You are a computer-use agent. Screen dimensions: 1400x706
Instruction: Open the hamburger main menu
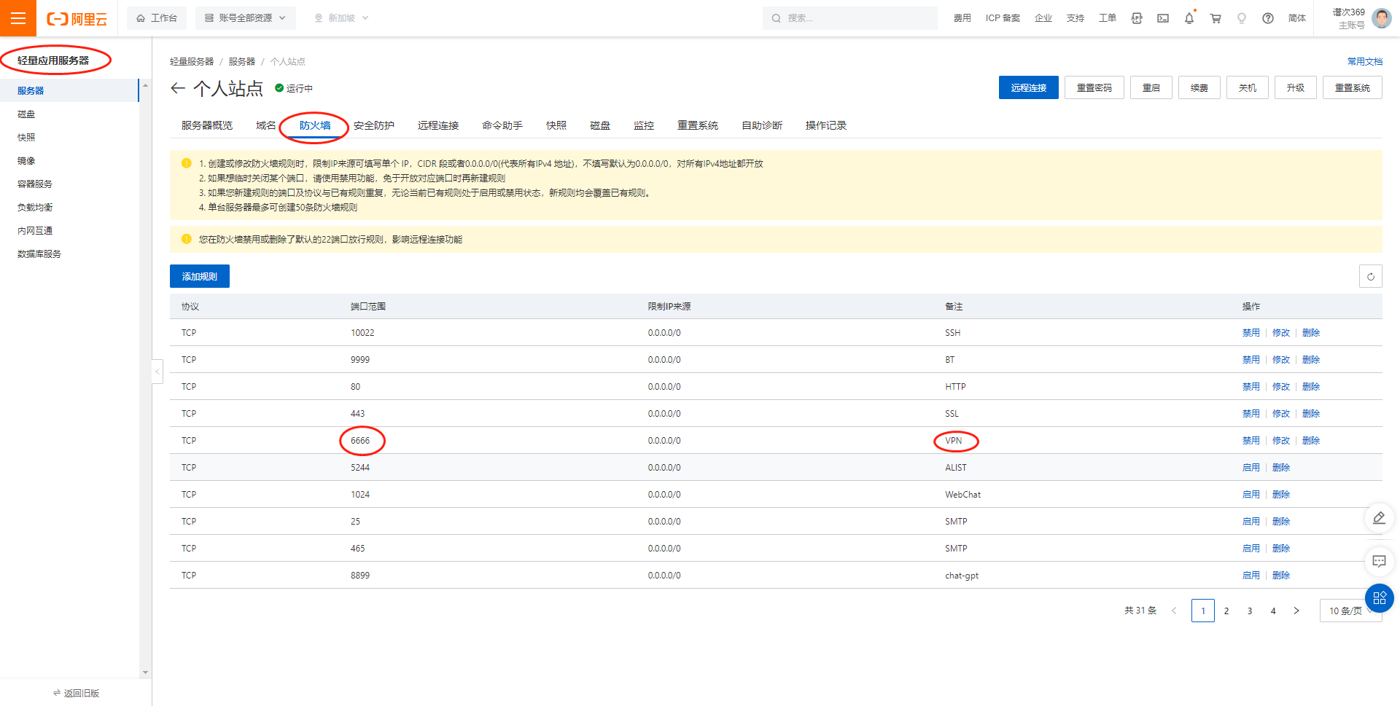[x=18, y=18]
